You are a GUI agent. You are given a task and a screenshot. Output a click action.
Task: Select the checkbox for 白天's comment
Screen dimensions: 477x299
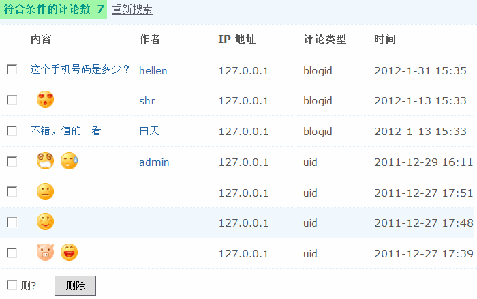[x=12, y=130]
